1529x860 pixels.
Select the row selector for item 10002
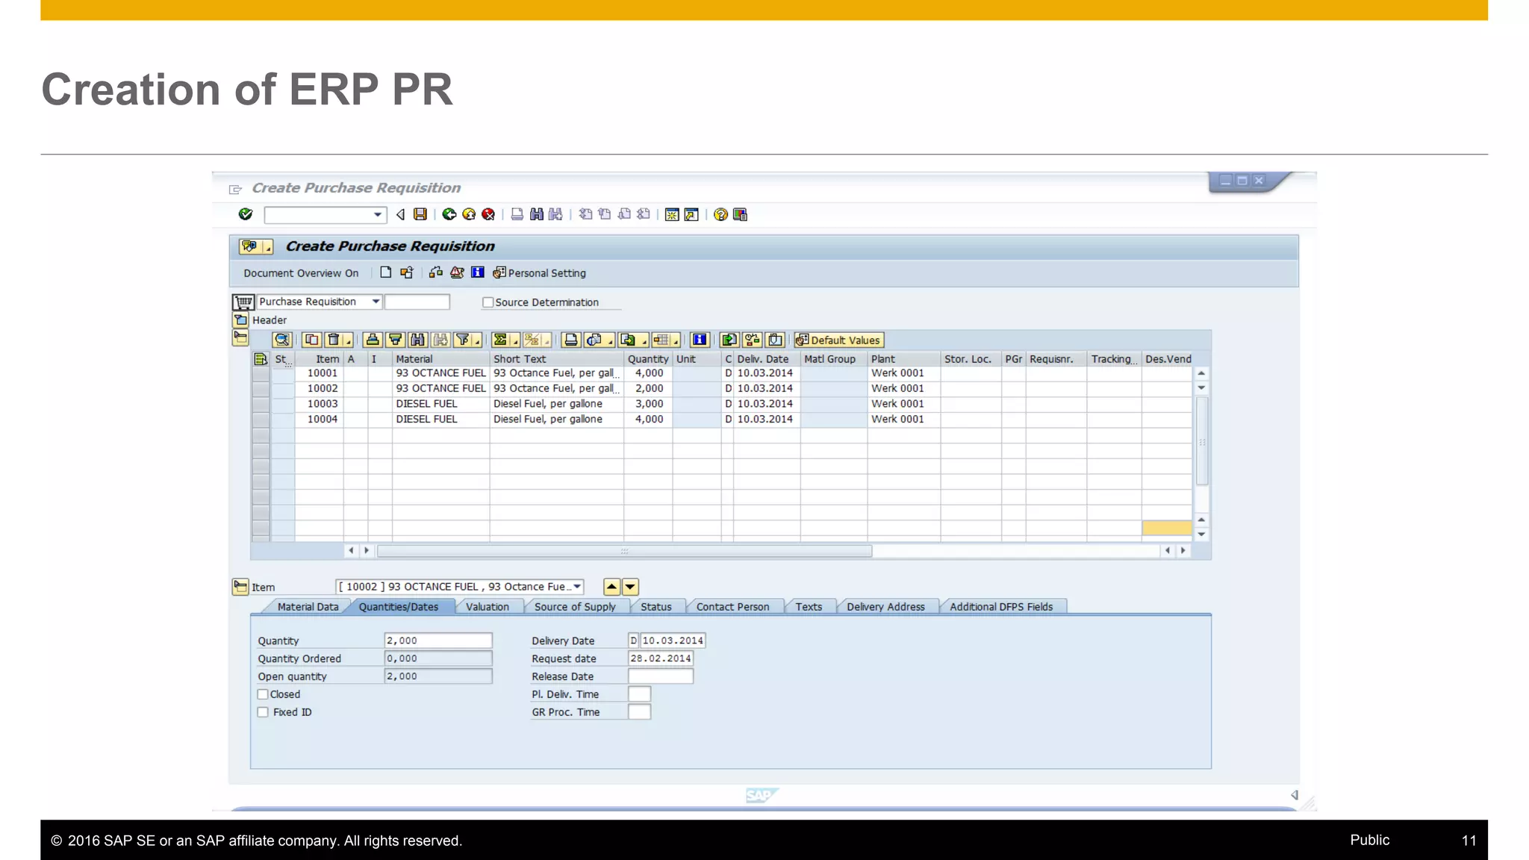[261, 388]
